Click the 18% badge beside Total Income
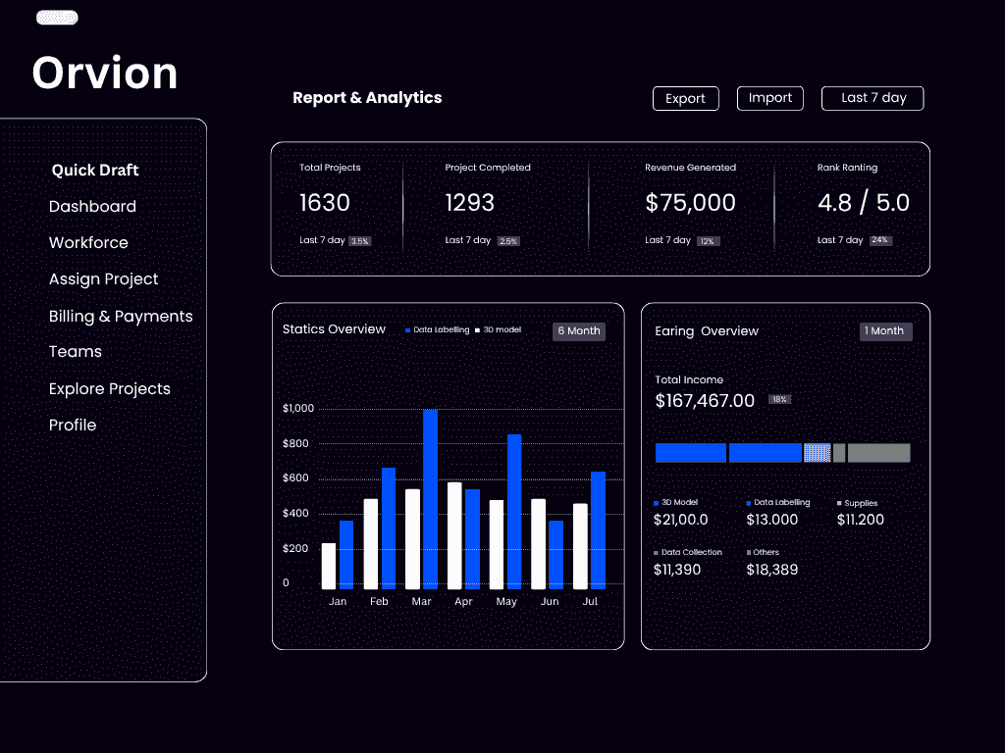Viewport: 1005px width, 753px height. pos(780,400)
